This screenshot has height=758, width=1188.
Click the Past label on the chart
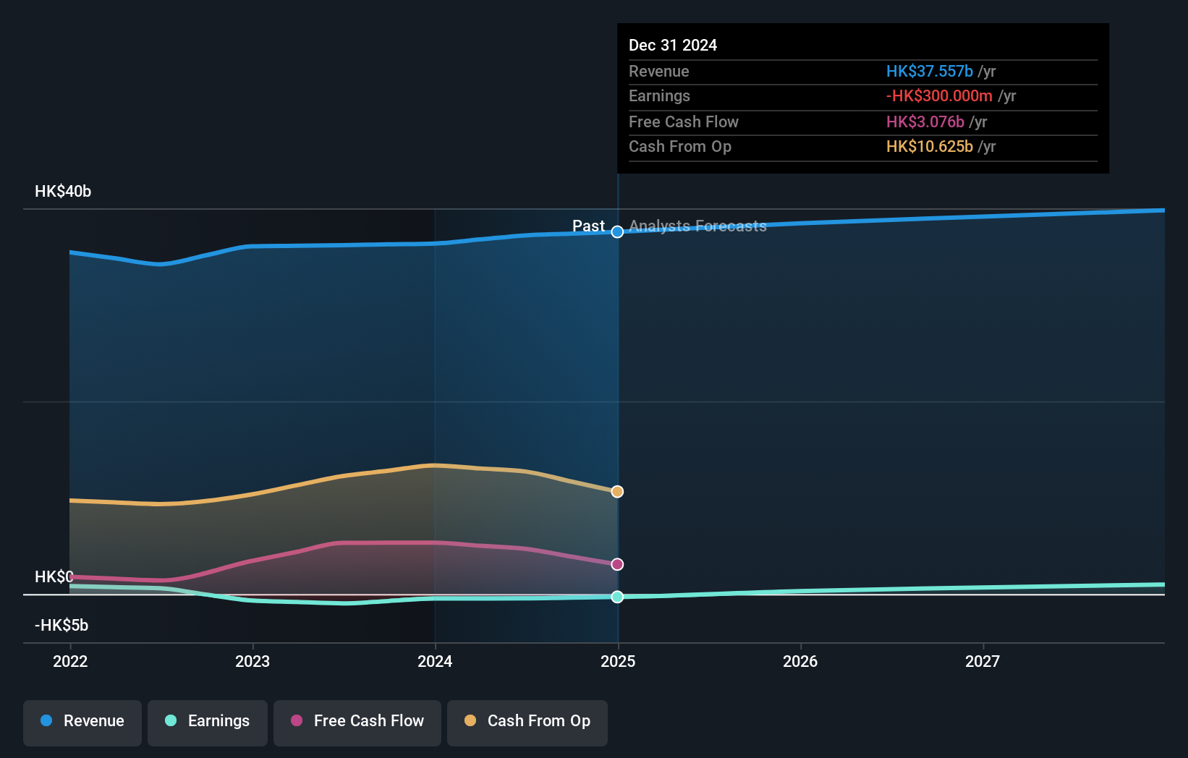pyautogui.click(x=588, y=226)
